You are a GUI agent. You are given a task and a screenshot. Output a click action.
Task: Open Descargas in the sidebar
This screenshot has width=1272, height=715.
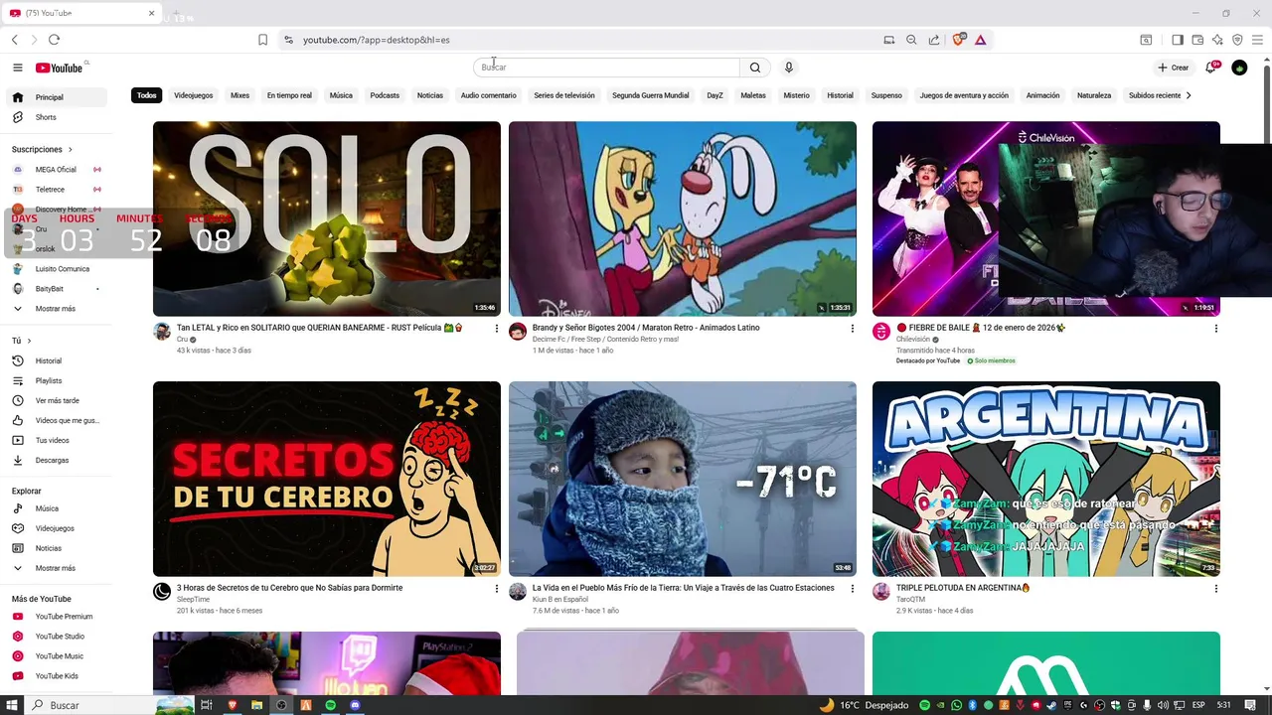tap(59, 460)
